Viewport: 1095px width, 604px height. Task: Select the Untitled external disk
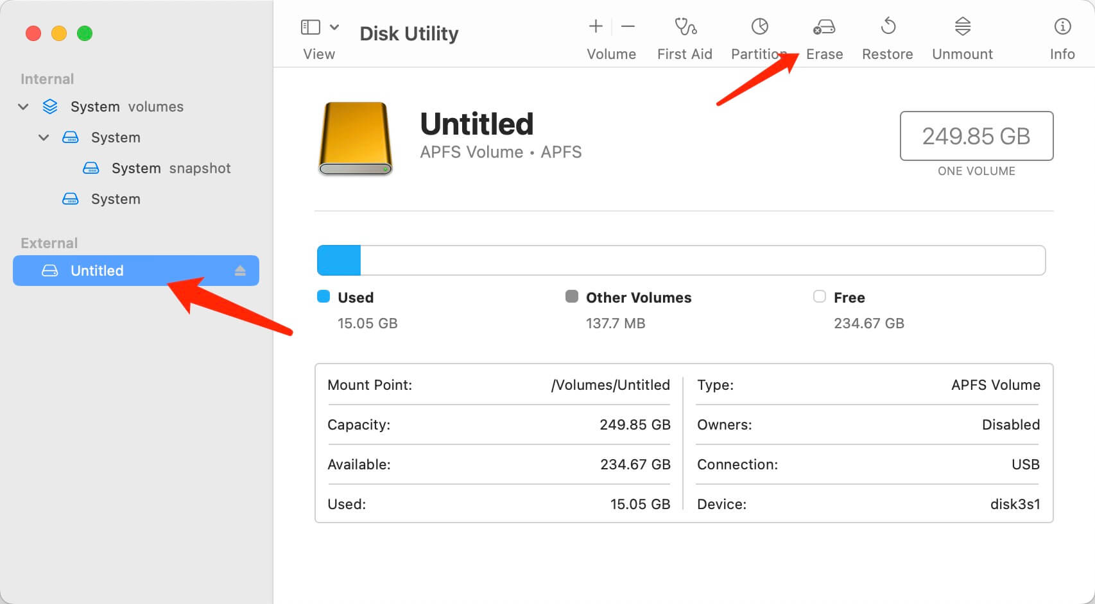136,271
